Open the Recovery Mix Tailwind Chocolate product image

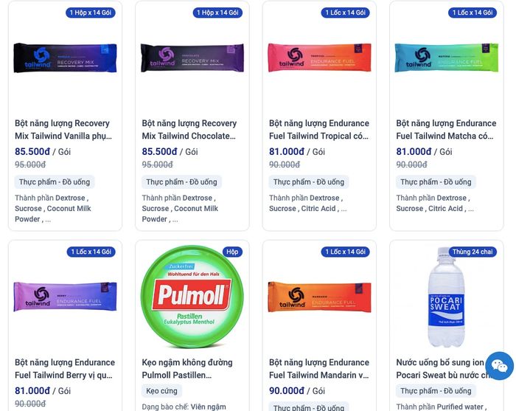(192, 58)
